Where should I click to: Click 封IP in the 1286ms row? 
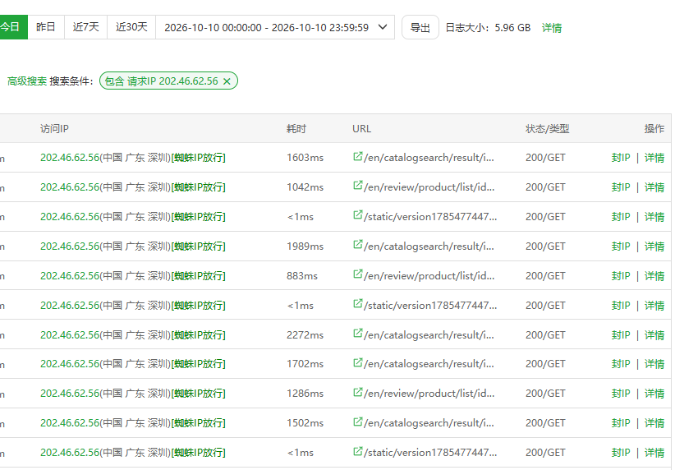(621, 394)
